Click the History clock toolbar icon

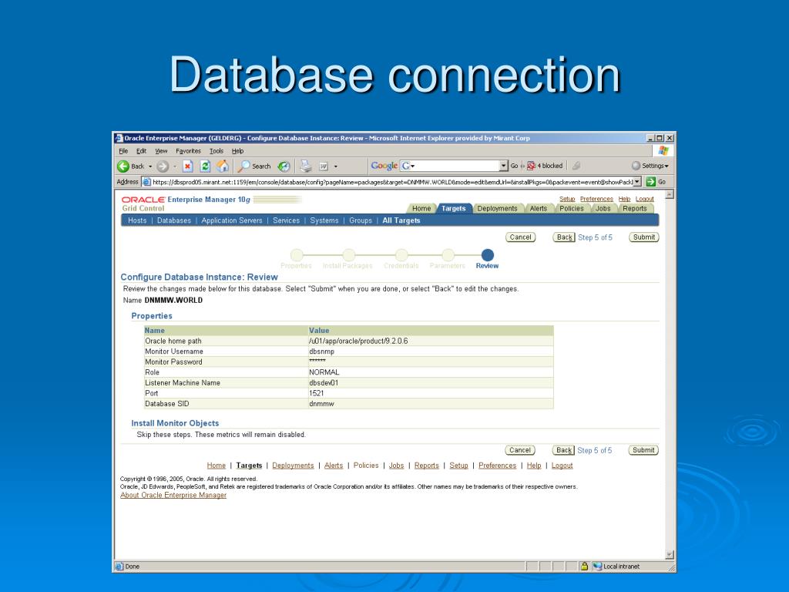click(284, 166)
